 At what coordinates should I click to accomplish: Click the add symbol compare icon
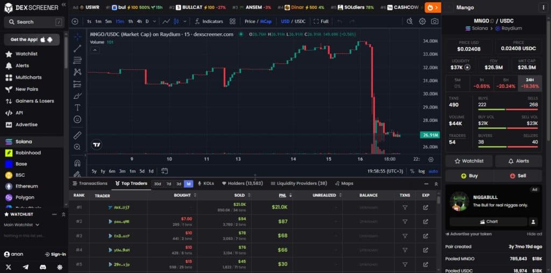coord(75,21)
